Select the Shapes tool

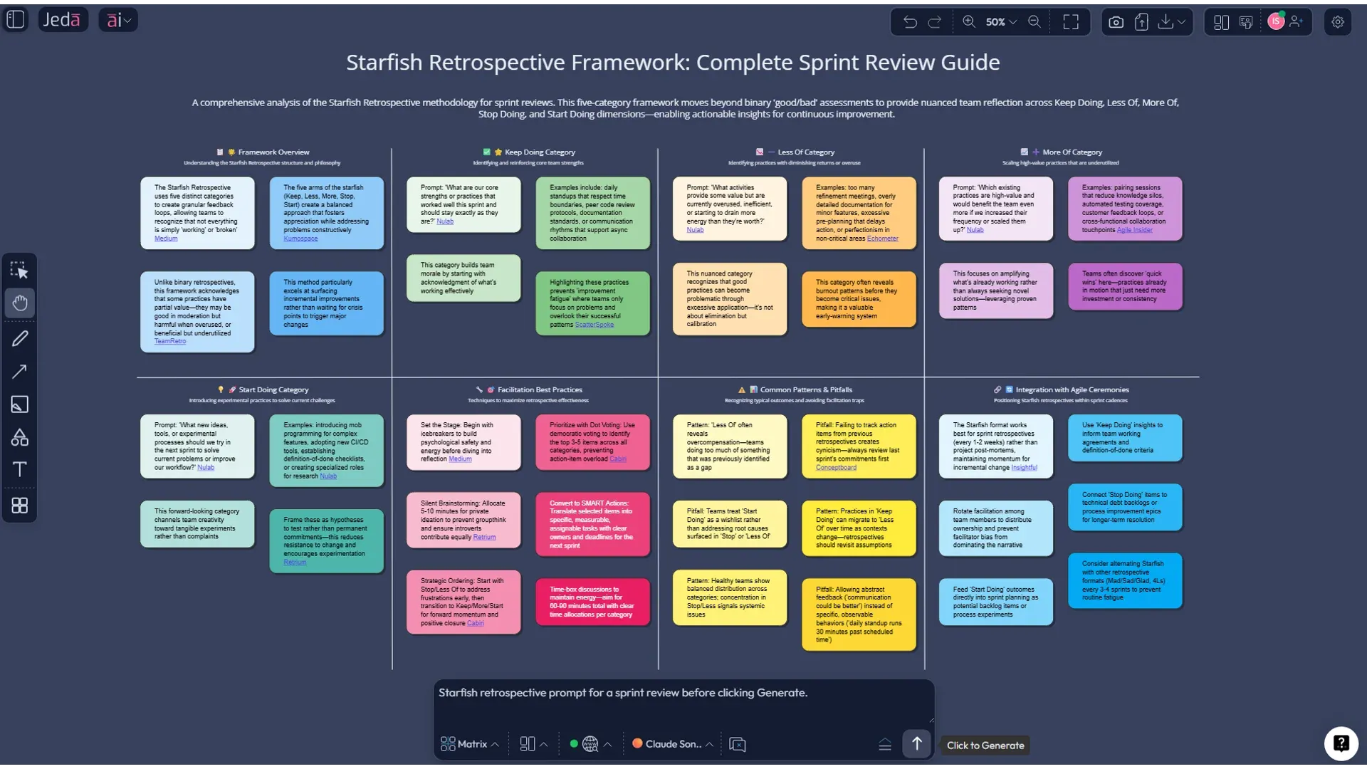[x=19, y=437]
